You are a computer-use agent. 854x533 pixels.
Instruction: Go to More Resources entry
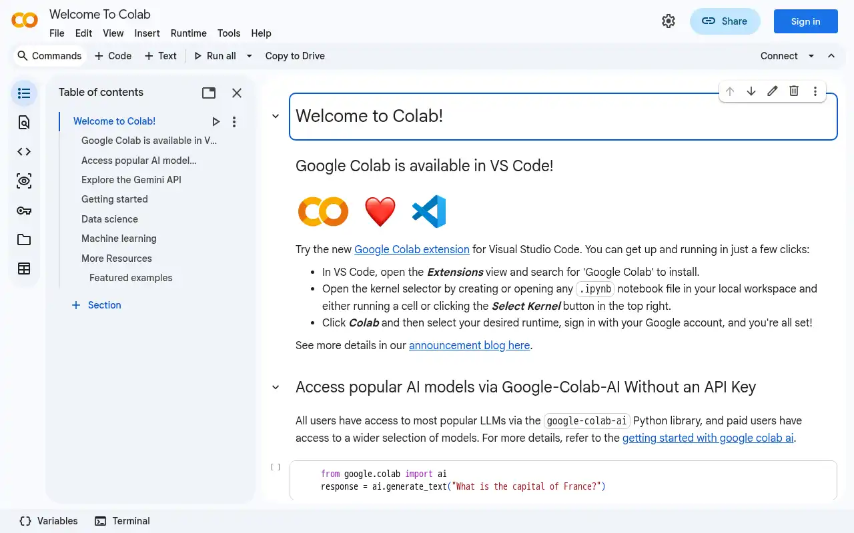(x=117, y=259)
